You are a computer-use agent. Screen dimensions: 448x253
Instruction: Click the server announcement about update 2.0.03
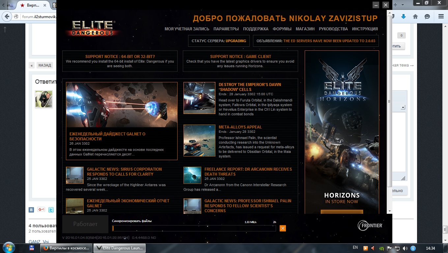[x=316, y=41]
